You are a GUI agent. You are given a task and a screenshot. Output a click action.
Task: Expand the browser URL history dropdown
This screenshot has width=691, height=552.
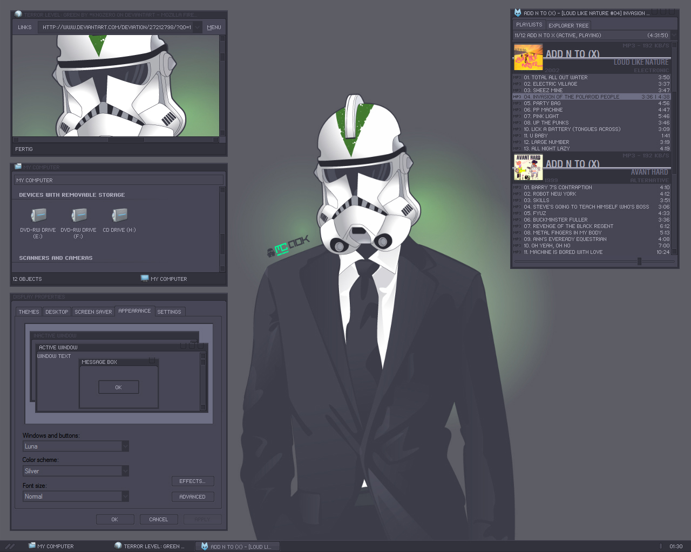pos(198,27)
